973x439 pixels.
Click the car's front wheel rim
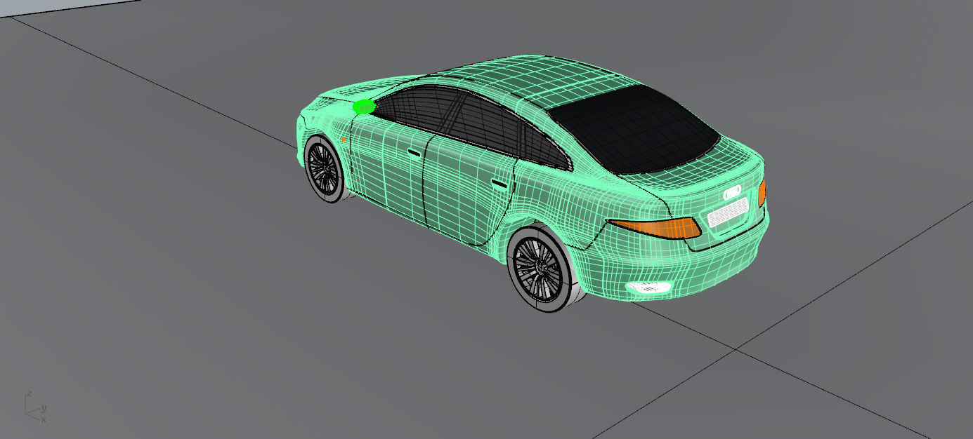(324, 168)
